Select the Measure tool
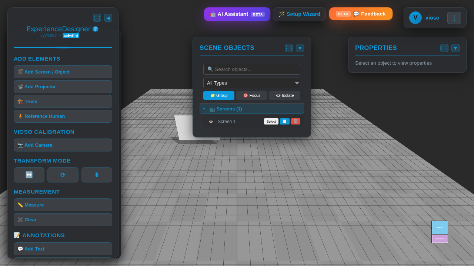This screenshot has width=474, height=266. [x=63, y=205]
